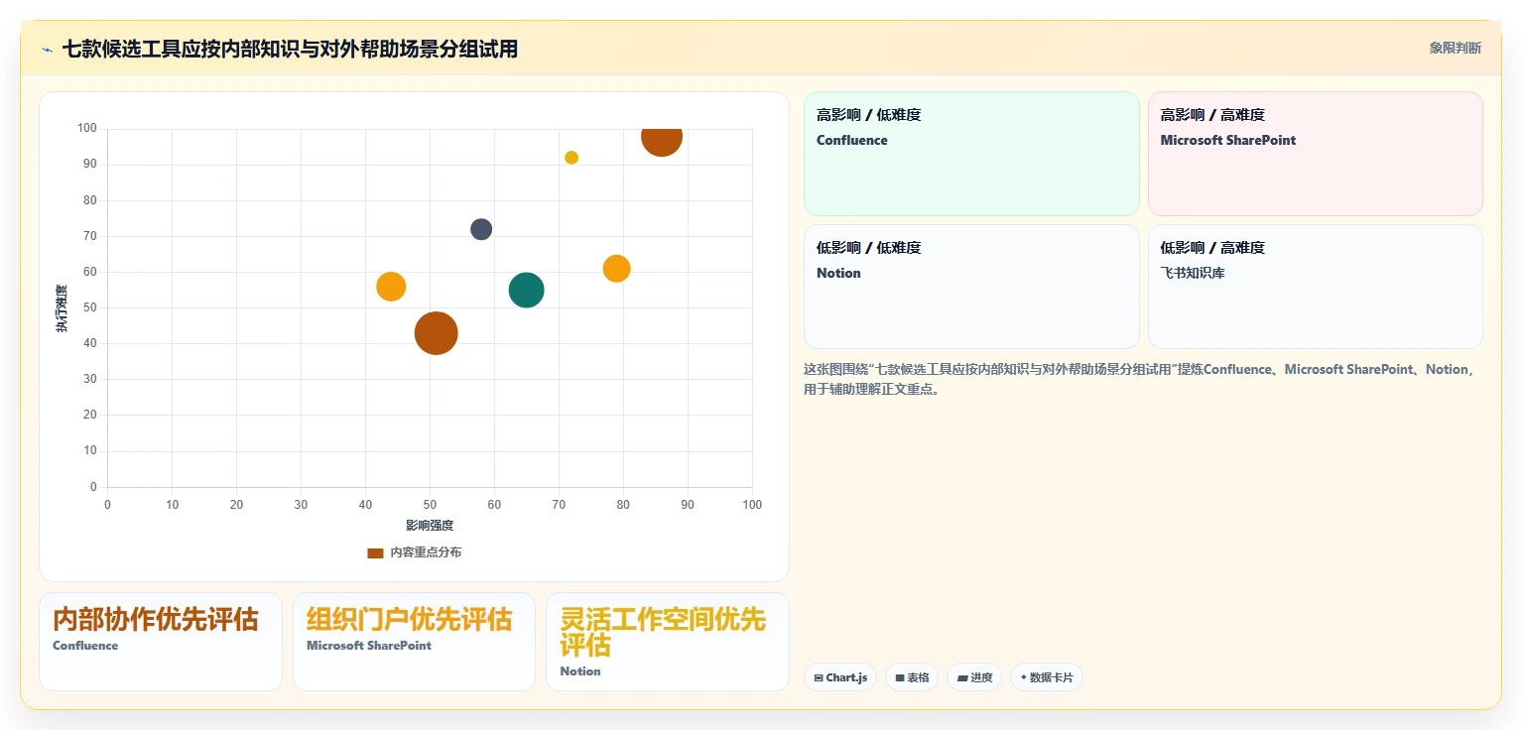Open the 低影响 / 低难度 Notion quadrant card
Viewport: 1522px width, 730px height.
[x=971, y=287]
